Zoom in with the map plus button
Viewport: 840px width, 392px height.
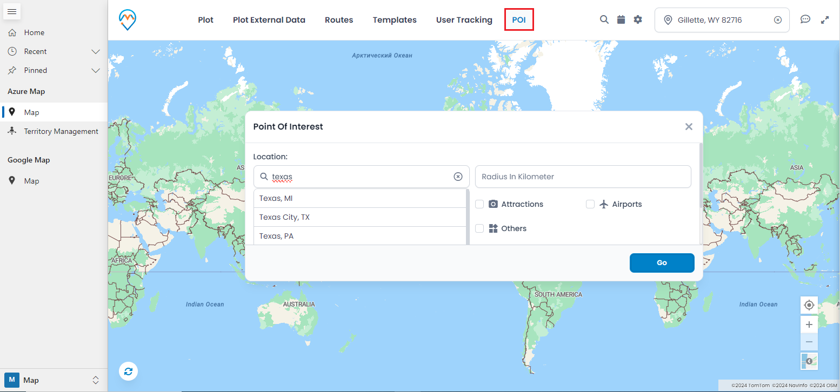(x=809, y=325)
